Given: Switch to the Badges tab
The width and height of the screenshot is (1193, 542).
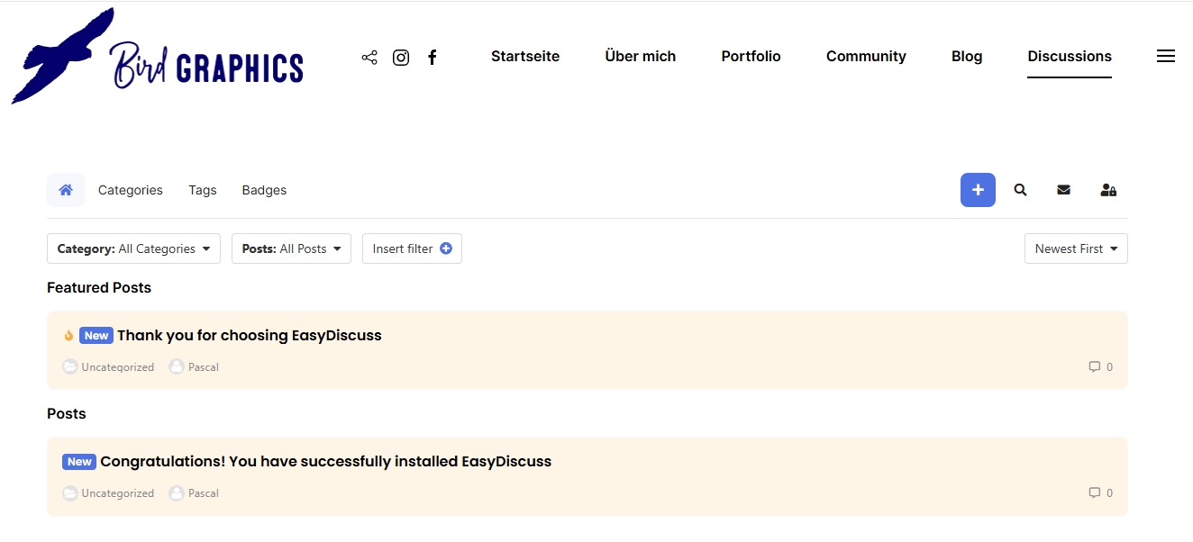Looking at the screenshot, I should pyautogui.click(x=264, y=190).
